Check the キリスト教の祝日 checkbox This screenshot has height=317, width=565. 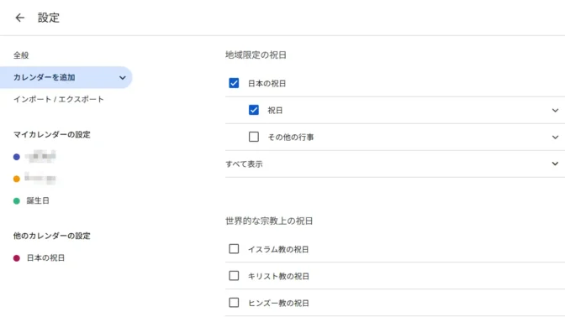tap(234, 276)
